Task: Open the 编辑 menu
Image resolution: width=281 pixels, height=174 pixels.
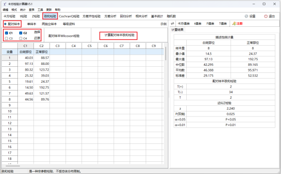Action: [x=6, y=10]
